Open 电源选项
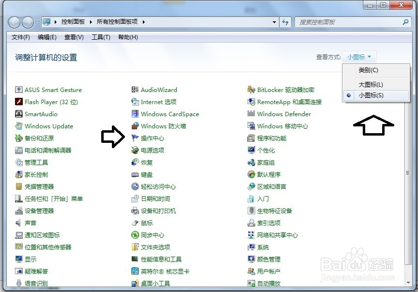Screen dimensions: 418x292 pyautogui.click(x=152, y=150)
